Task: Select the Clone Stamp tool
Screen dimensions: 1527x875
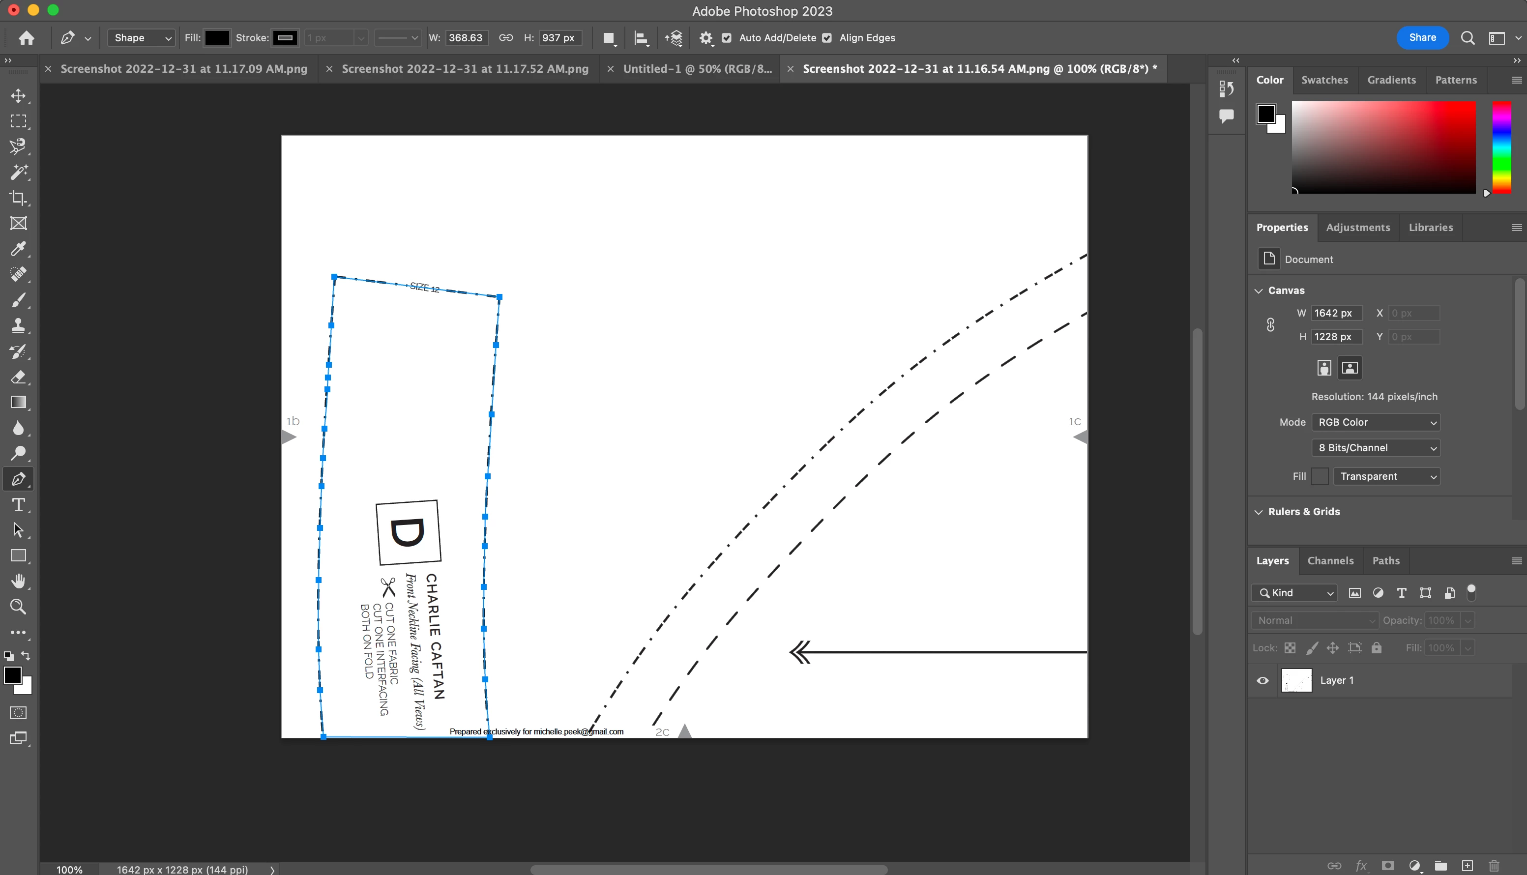Action: [x=18, y=326]
